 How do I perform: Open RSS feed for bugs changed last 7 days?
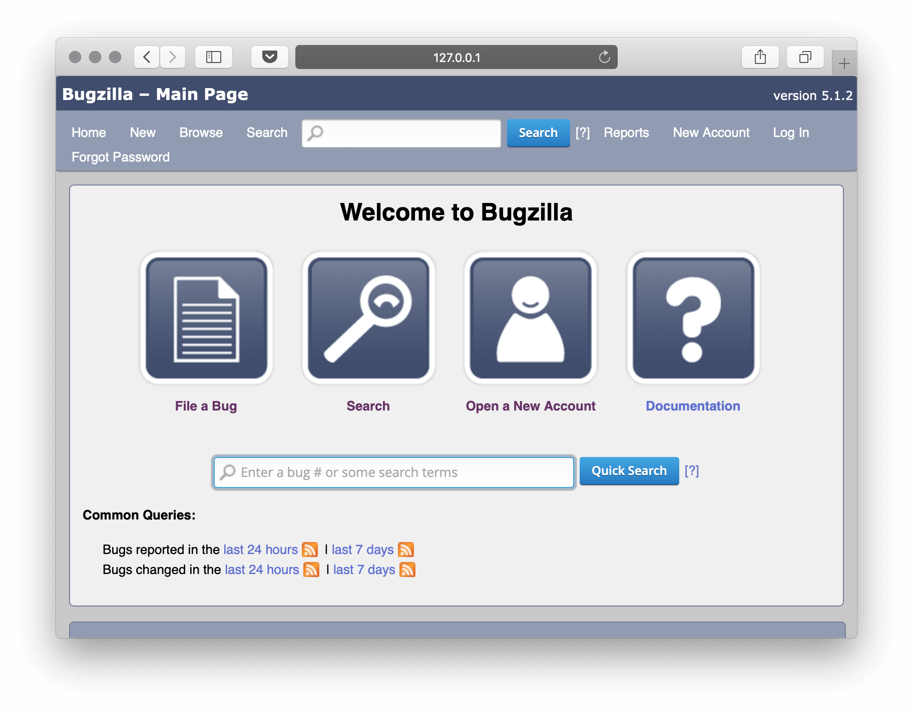(407, 569)
